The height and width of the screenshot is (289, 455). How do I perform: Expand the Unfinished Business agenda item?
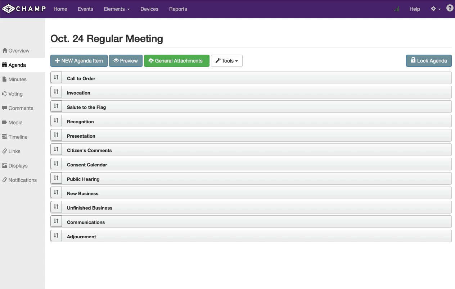click(x=251, y=207)
